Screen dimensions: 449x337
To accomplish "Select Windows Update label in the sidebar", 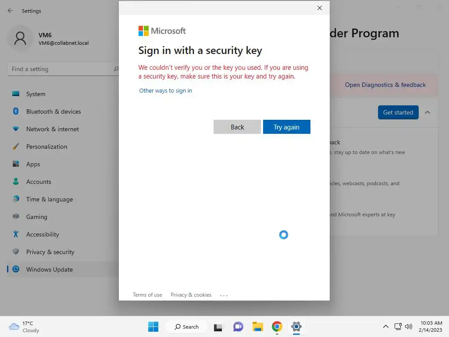I will pos(50,269).
